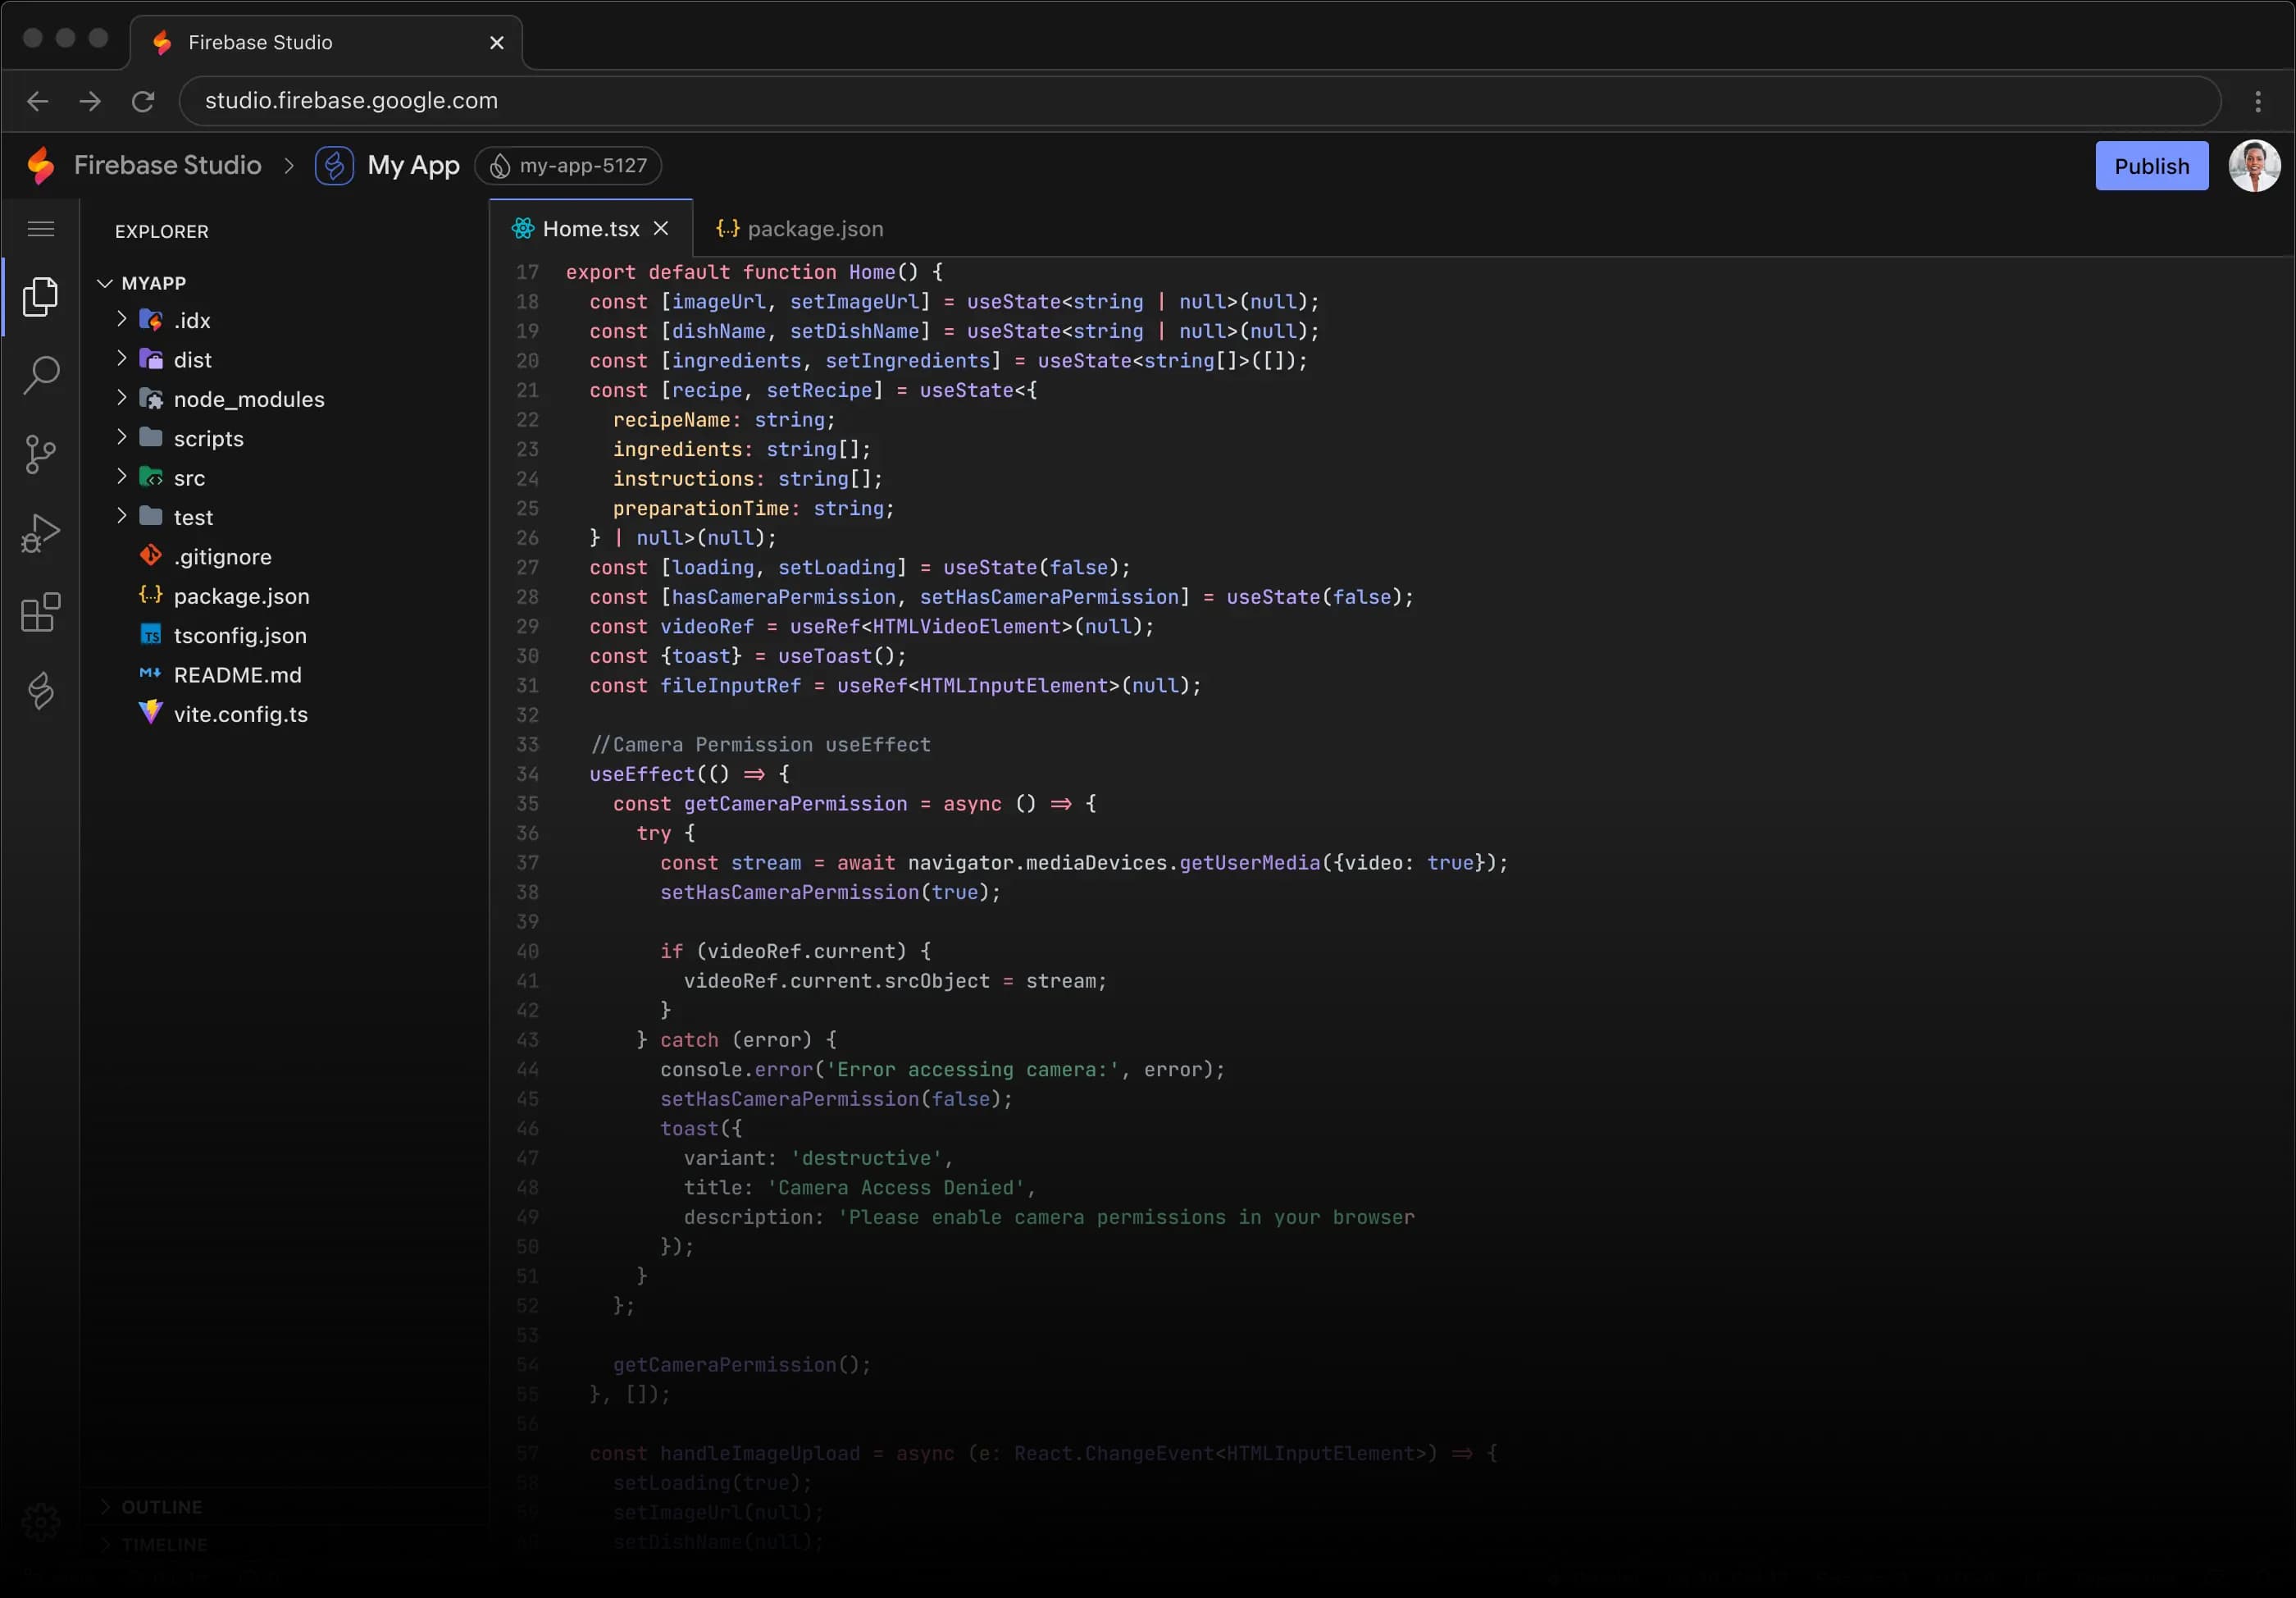Click the hamburger menu above the Explorer

point(41,229)
